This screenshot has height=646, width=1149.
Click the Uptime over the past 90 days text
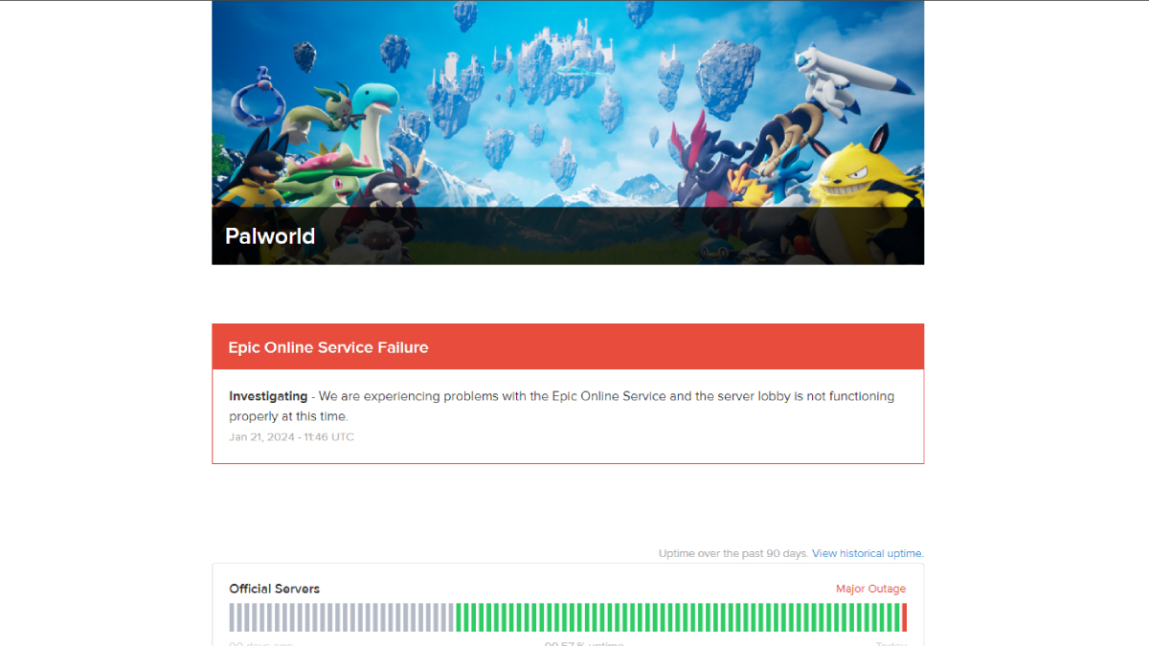(x=732, y=553)
